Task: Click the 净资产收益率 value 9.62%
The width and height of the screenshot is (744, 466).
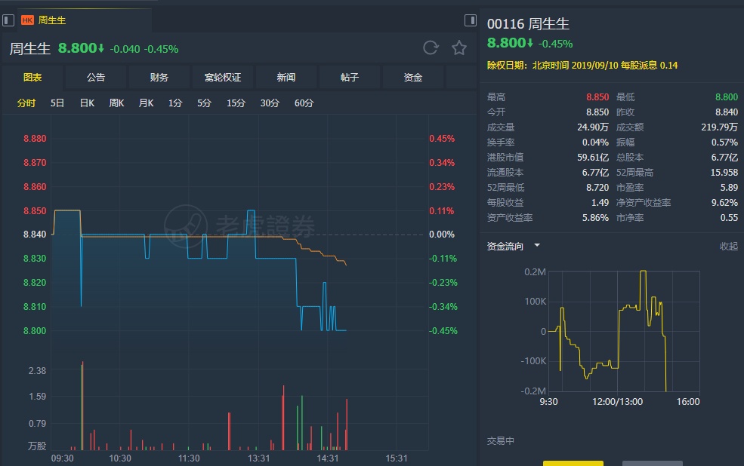Action: (724, 203)
